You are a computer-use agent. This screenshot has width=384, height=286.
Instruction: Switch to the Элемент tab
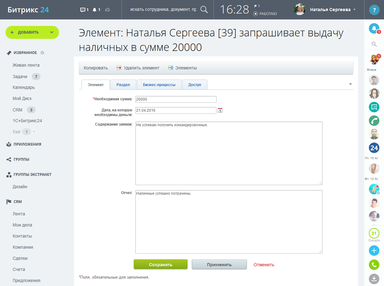click(95, 85)
